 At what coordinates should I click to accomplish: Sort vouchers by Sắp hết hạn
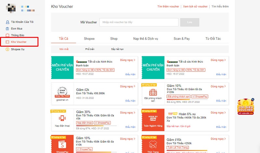coord(117,49)
